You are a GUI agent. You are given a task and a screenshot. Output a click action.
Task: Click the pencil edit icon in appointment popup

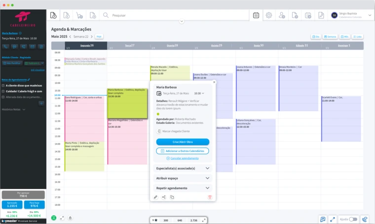[x=155, y=197]
